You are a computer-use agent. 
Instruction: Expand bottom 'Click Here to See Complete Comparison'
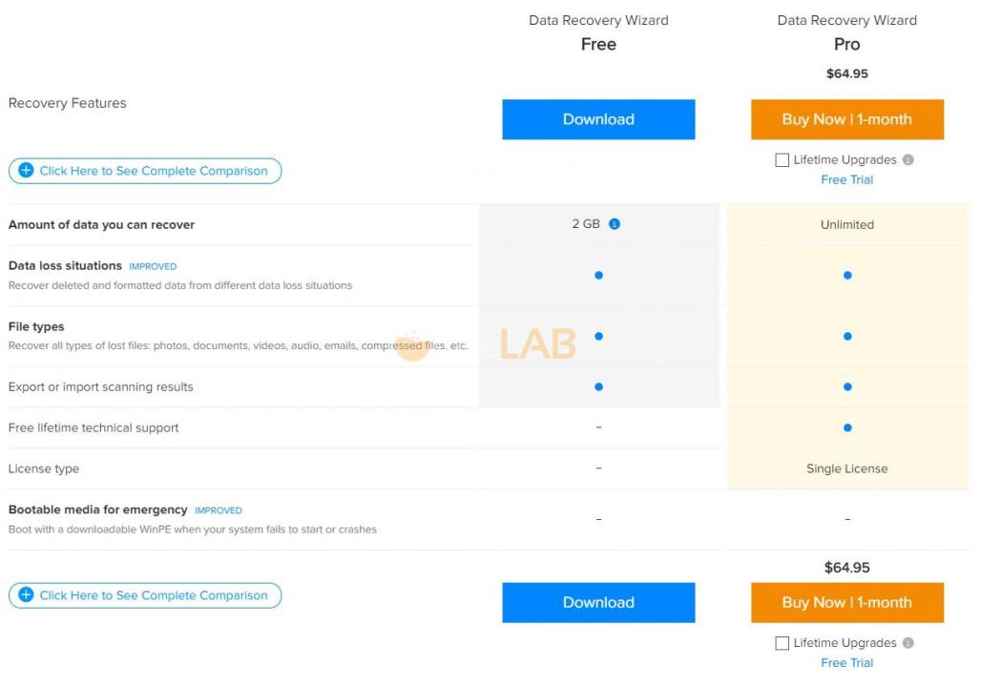pos(153,595)
